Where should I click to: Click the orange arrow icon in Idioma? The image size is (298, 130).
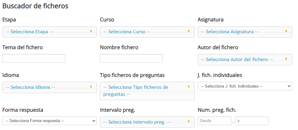(x=91, y=87)
